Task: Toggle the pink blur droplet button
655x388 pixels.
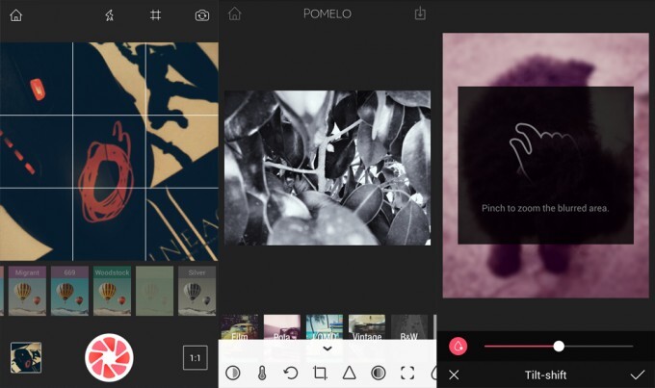Action: pos(458,346)
